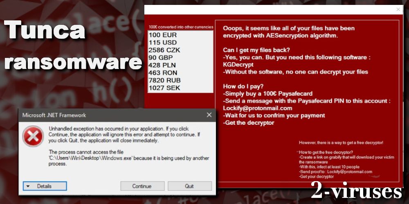The image size is (409, 204).
Task: Click the 'Simply buy a 100€ Paysafecard' line
Action: pos(267,93)
